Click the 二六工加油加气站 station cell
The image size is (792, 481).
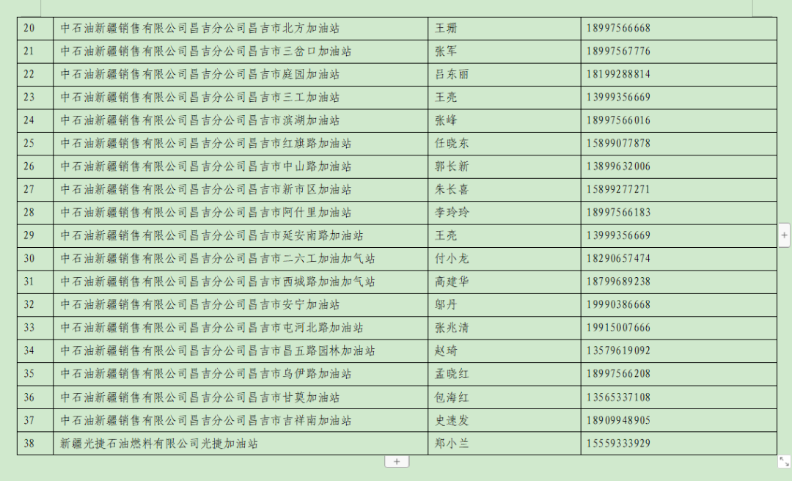(218, 259)
